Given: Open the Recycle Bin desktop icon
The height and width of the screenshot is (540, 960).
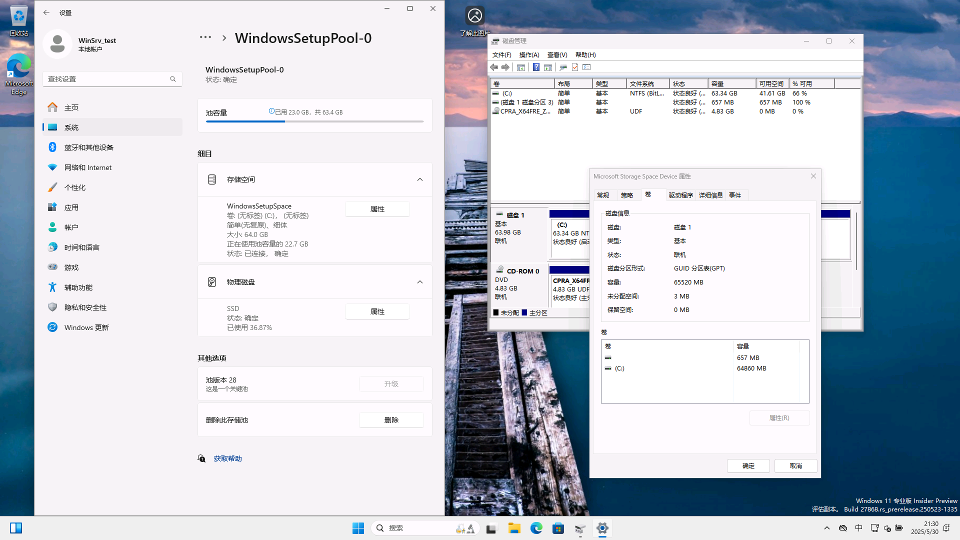Looking at the screenshot, I should click(x=19, y=21).
